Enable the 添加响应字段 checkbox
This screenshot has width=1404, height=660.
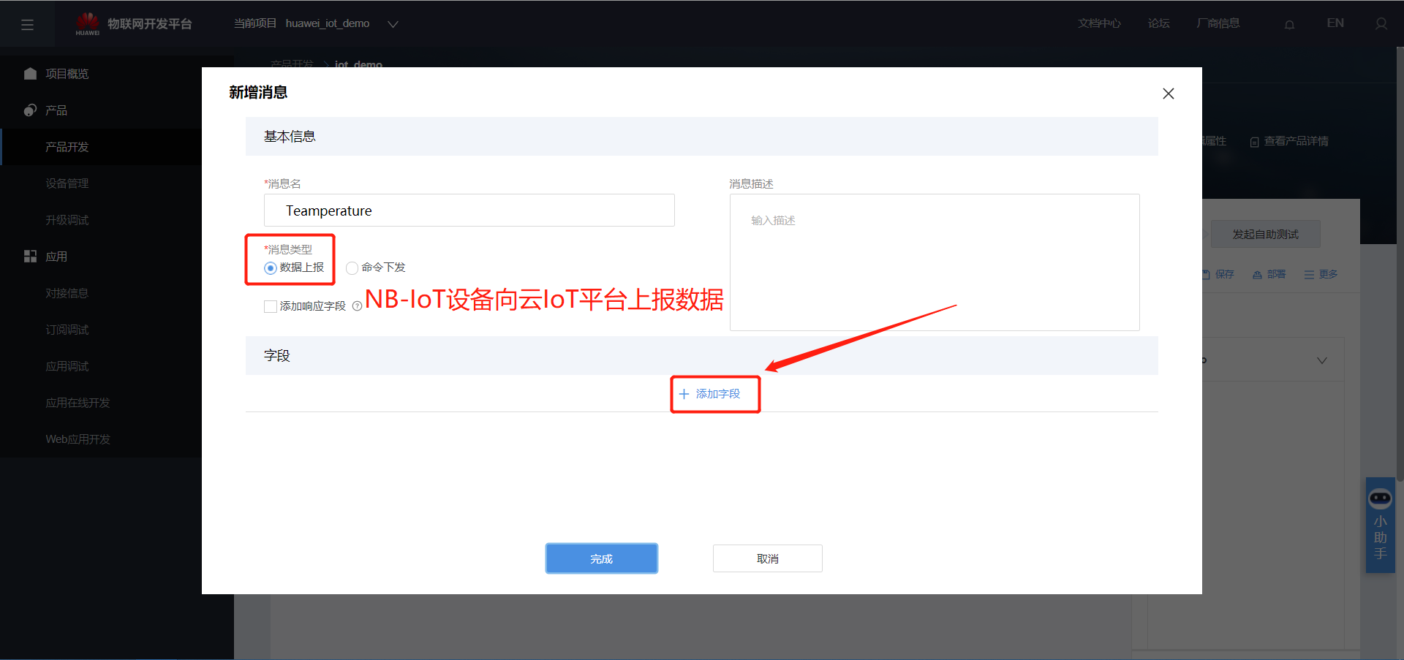(271, 306)
